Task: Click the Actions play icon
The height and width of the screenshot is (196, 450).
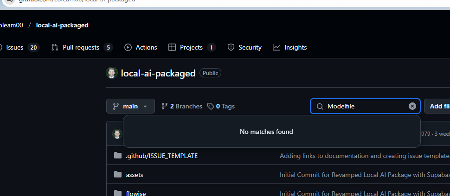Action: point(128,48)
